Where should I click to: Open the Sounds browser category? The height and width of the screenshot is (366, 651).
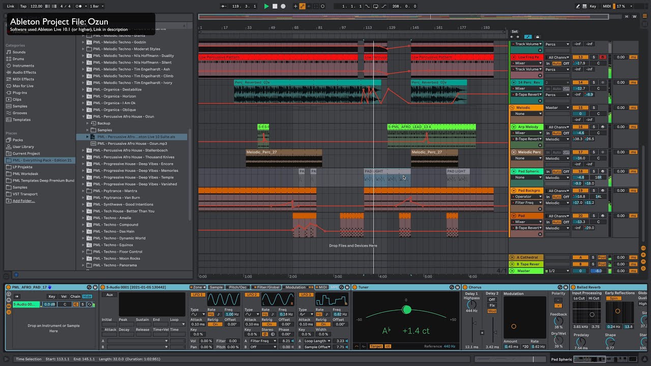point(19,52)
